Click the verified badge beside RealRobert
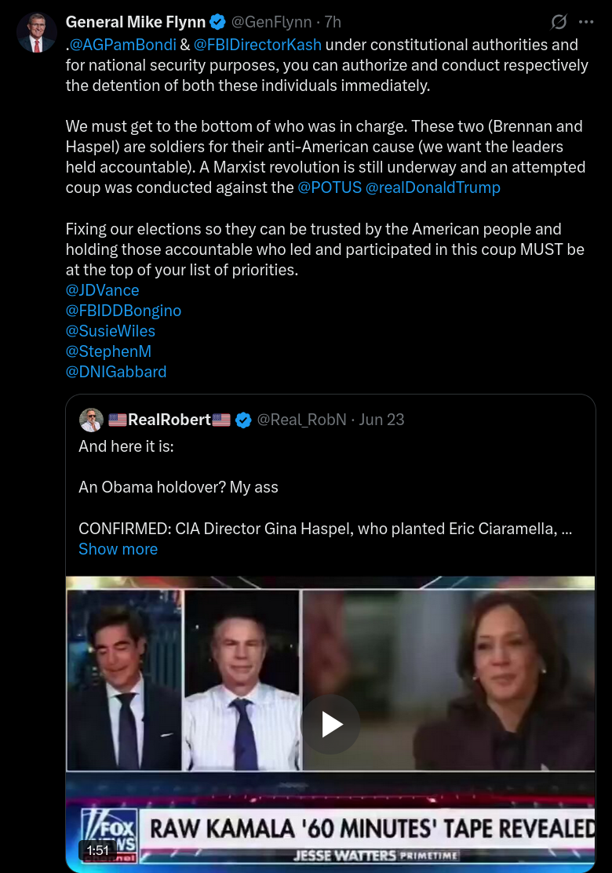This screenshot has height=873, width=612. (x=243, y=420)
